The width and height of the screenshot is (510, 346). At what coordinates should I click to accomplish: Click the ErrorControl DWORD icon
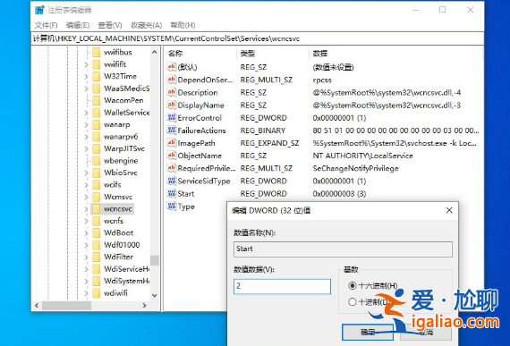172,117
